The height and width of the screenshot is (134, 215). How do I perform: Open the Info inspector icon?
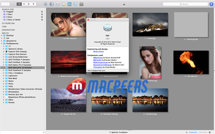(211, 4)
